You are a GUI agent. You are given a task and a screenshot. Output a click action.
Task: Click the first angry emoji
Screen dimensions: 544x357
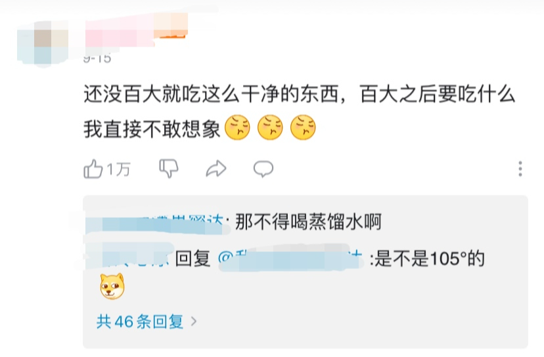coord(237,127)
